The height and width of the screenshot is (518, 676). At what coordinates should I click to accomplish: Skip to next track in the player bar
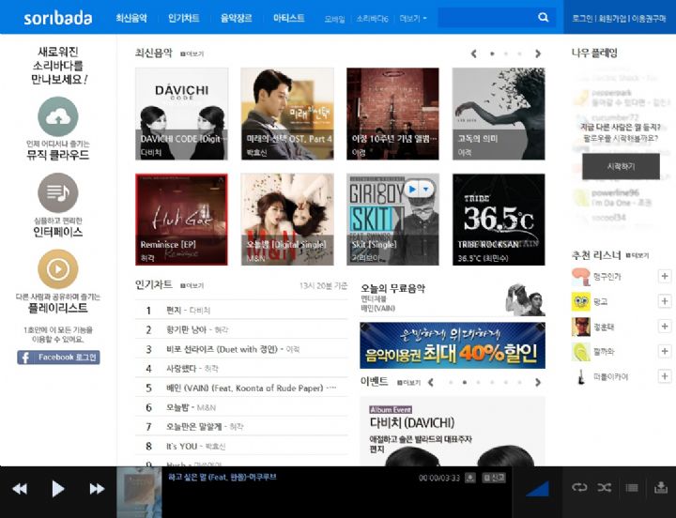tap(97, 489)
